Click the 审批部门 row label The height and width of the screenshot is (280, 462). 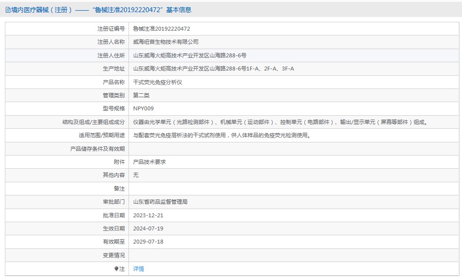pos(114,202)
